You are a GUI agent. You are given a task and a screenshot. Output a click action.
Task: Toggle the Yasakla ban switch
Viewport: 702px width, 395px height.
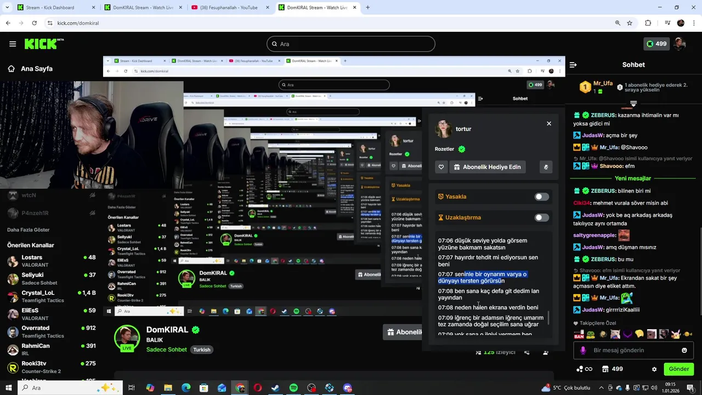(x=542, y=196)
